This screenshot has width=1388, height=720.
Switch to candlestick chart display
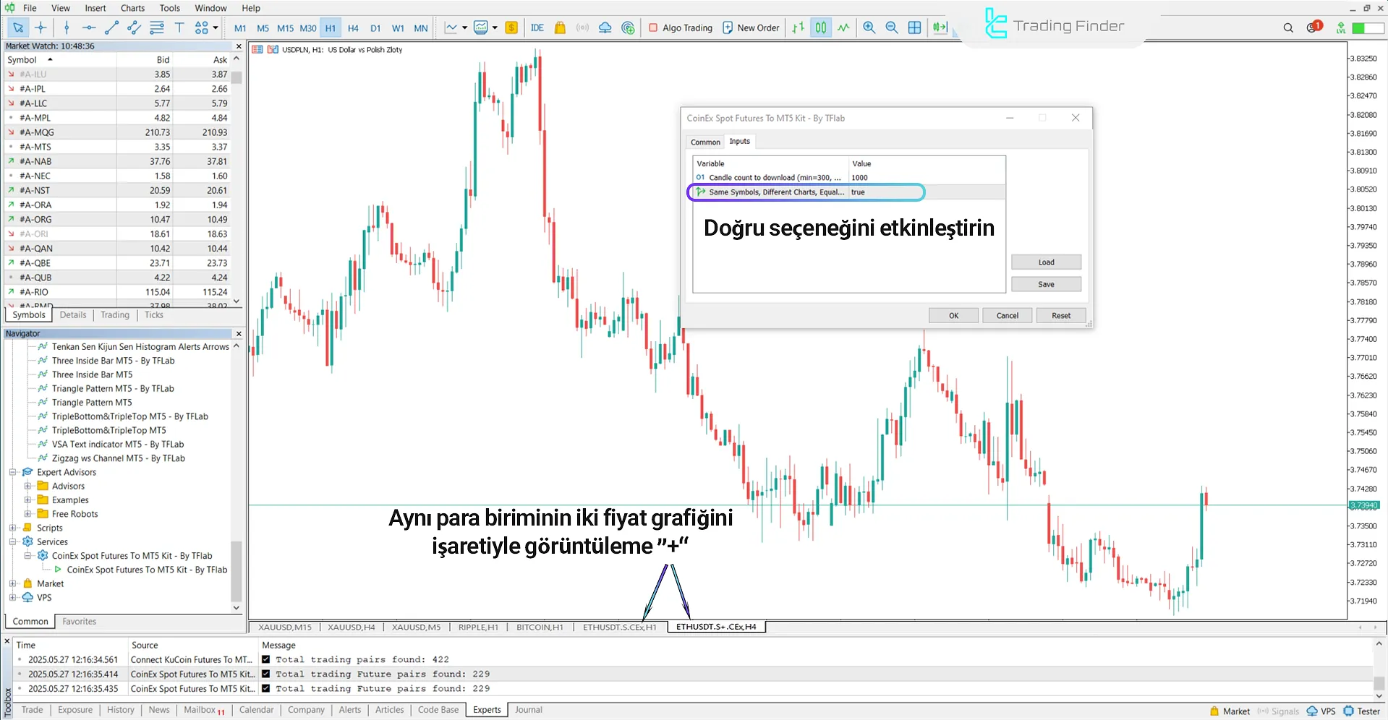[821, 27]
